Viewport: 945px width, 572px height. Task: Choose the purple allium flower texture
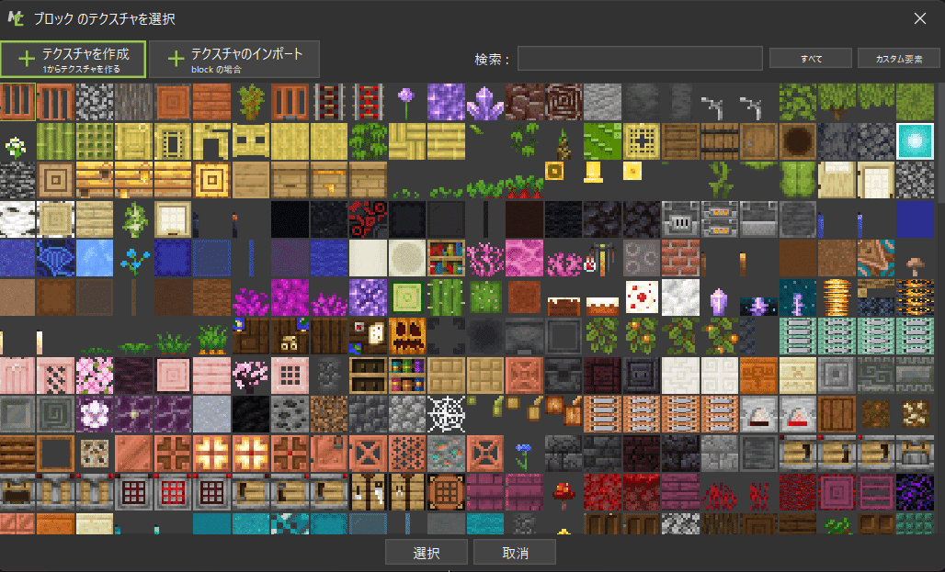tap(407, 102)
